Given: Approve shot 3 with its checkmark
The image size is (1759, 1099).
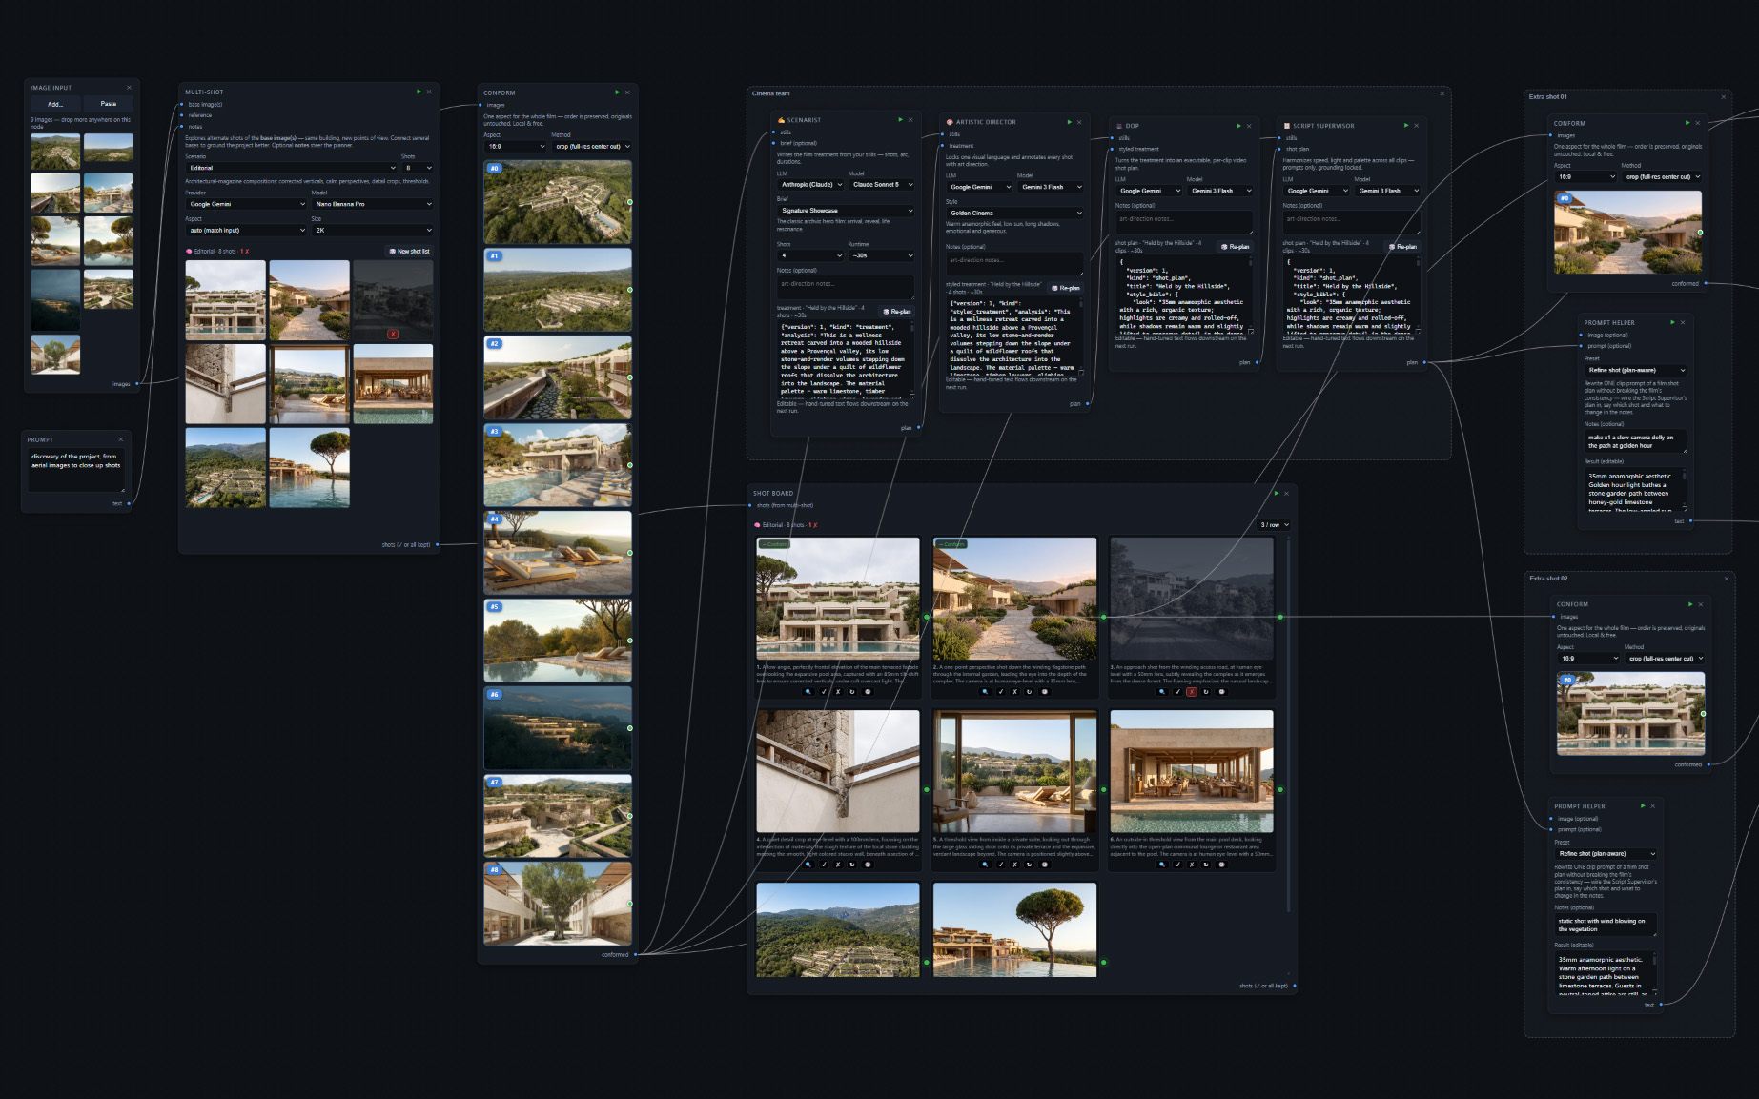Looking at the screenshot, I should (x=1177, y=692).
